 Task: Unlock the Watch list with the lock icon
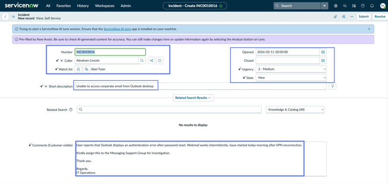78,69
